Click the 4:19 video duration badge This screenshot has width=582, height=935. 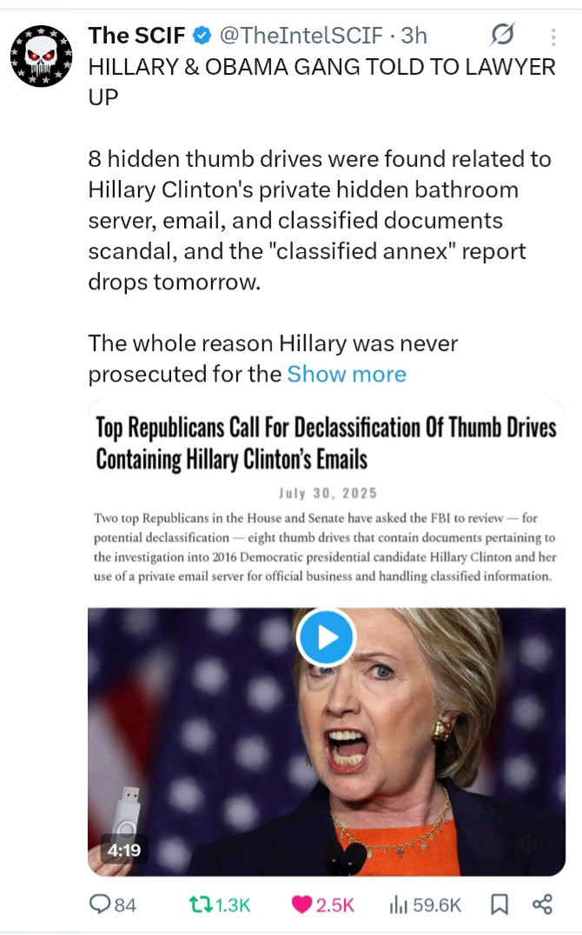click(x=124, y=849)
